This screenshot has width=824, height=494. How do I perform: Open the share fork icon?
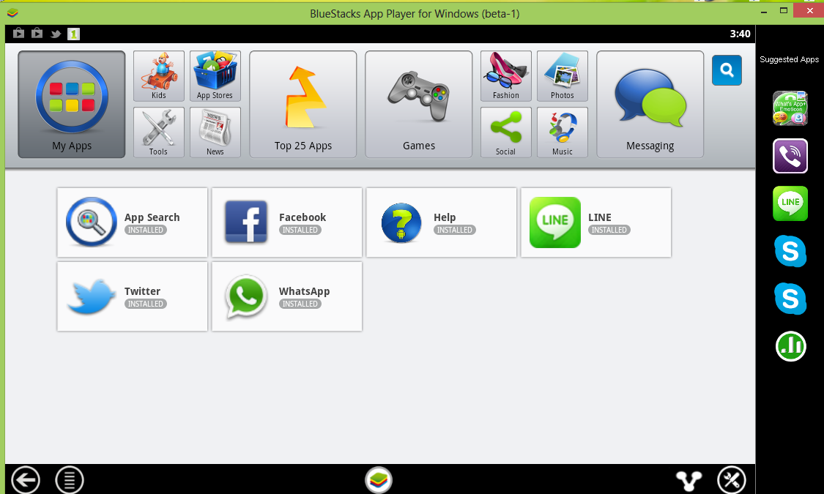coord(688,480)
